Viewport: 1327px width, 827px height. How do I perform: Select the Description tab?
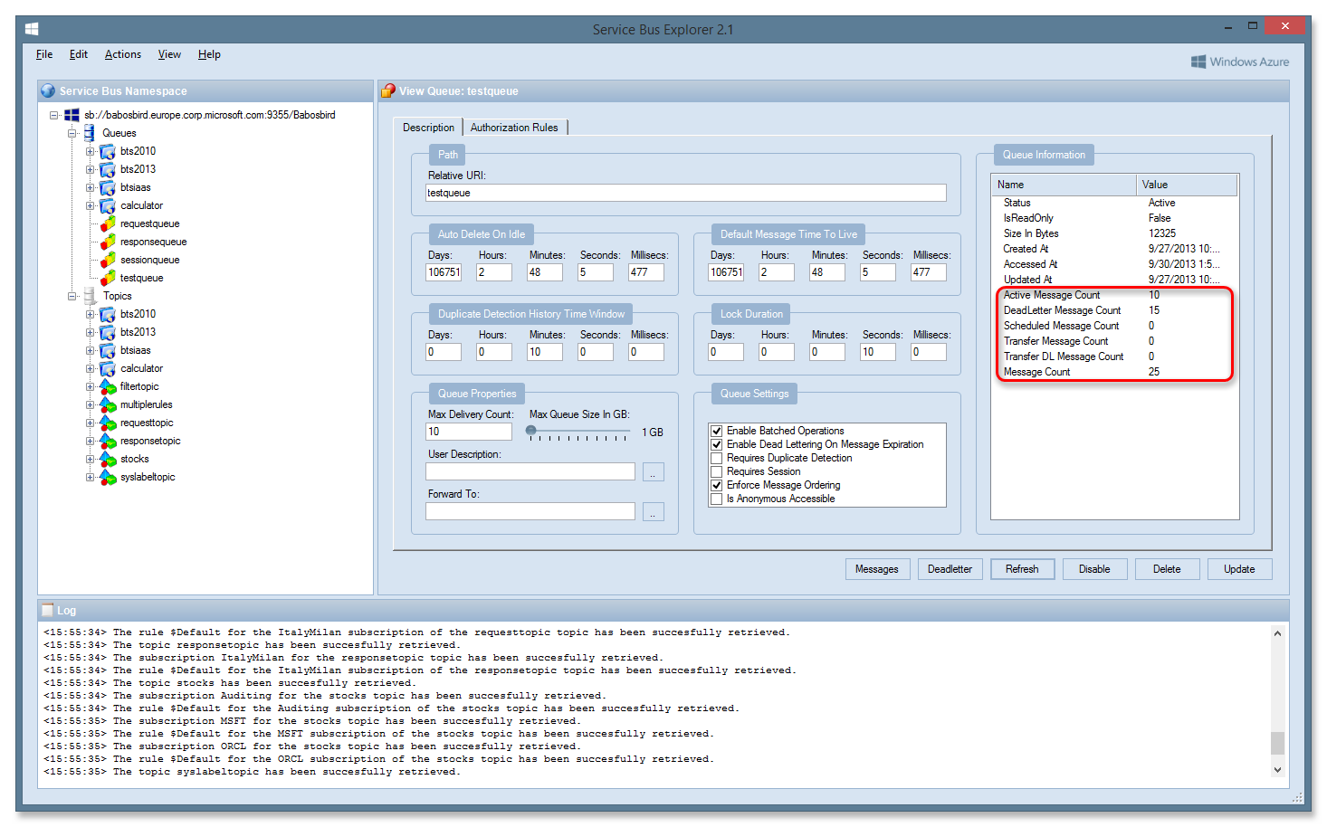(428, 128)
